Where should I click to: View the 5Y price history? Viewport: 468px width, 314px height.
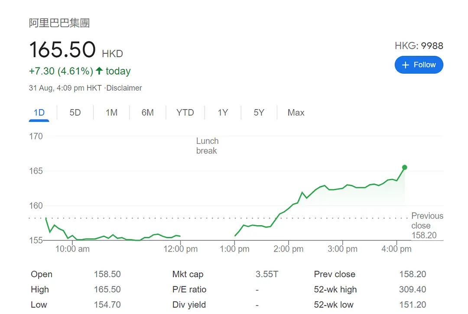[259, 113]
